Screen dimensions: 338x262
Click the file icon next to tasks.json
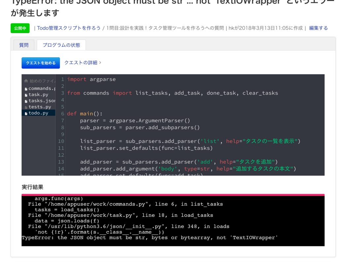click(x=26, y=101)
